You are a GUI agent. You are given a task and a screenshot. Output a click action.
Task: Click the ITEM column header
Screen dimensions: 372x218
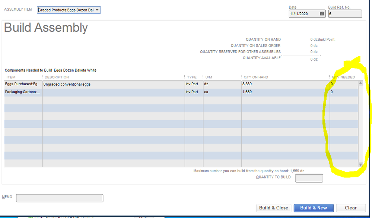coord(11,77)
